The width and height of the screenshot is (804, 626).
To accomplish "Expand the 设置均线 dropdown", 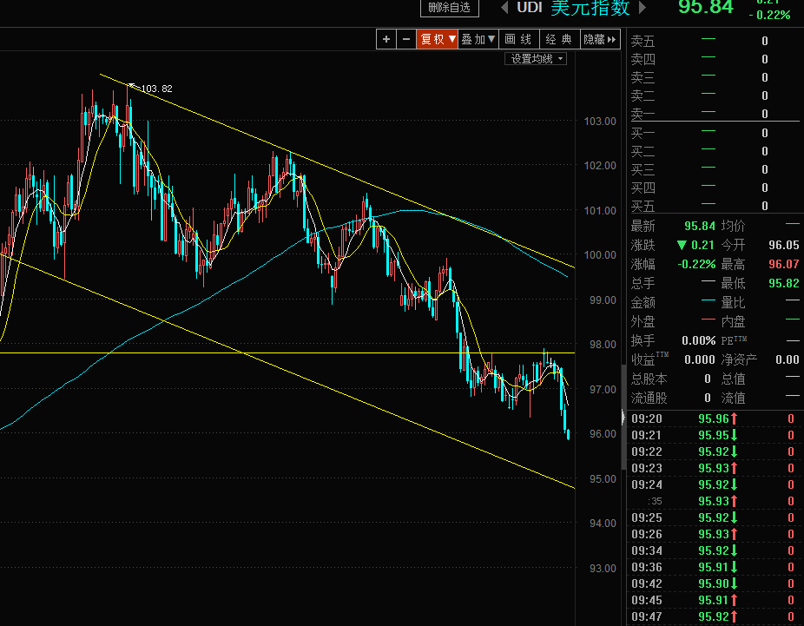I will tap(536, 59).
